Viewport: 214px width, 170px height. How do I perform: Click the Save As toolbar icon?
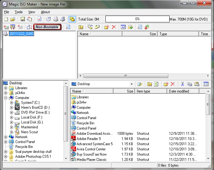29,19
